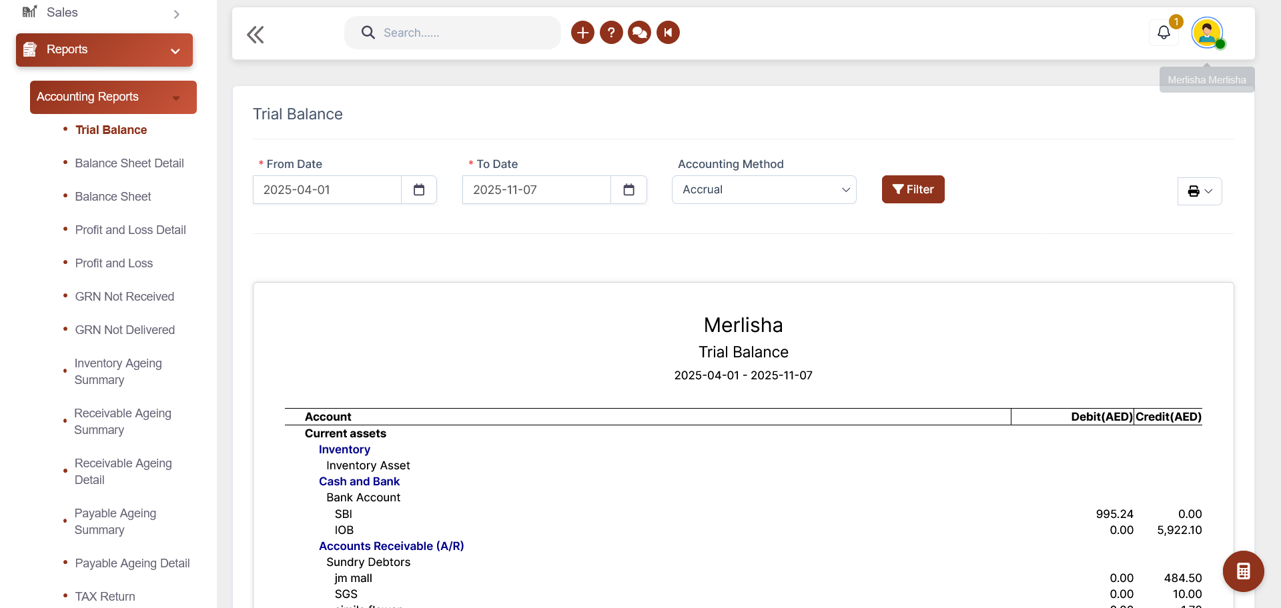Open the Cash and Bank link
This screenshot has width=1281, height=608.
tap(359, 481)
